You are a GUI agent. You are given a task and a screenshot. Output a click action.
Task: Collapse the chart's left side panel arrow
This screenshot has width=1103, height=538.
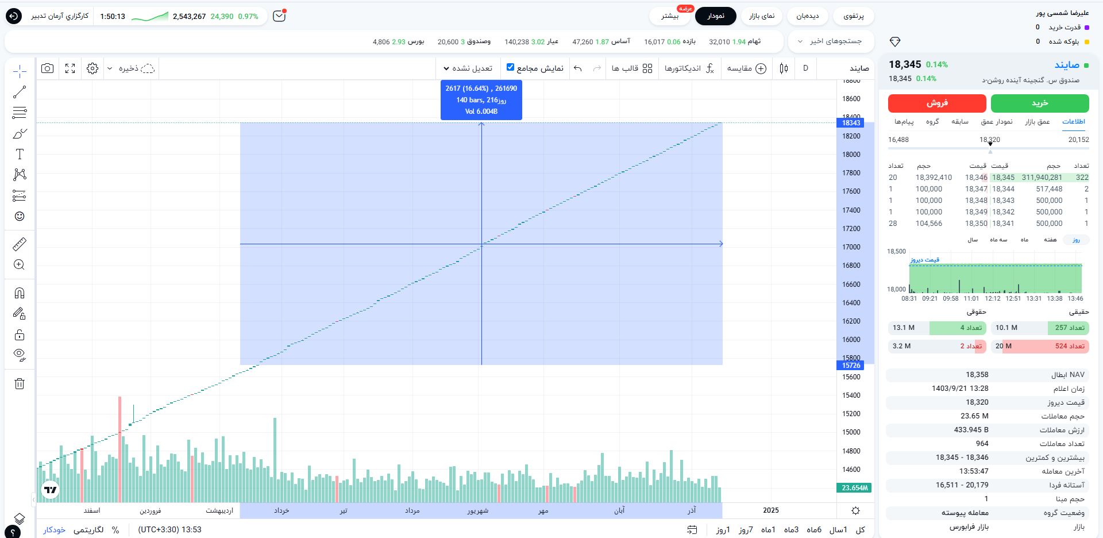[x=33, y=499]
